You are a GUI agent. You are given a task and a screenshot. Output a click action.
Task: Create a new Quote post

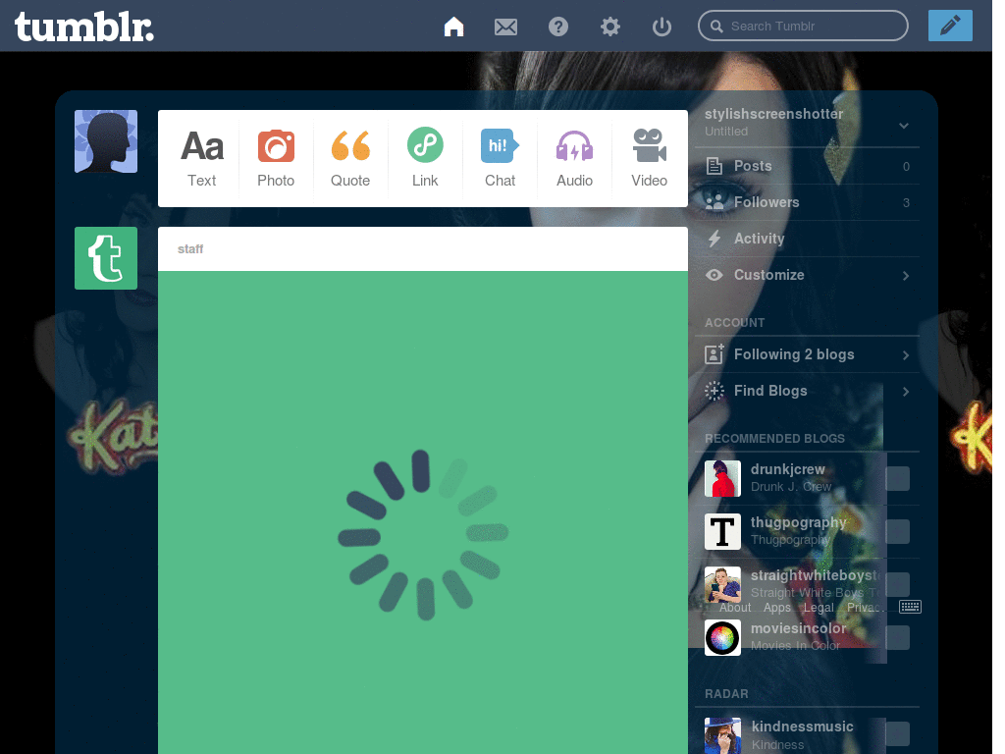click(x=350, y=158)
